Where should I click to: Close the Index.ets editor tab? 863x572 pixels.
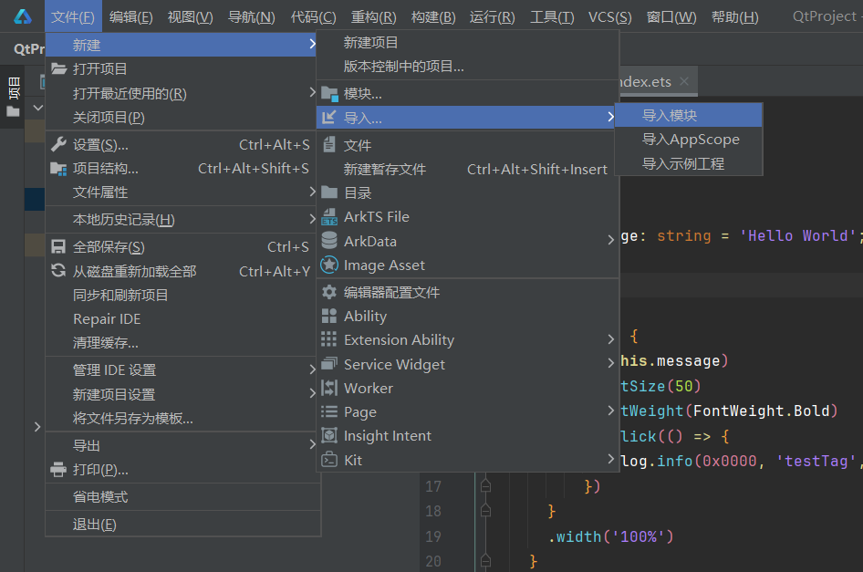[x=683, y=81]
